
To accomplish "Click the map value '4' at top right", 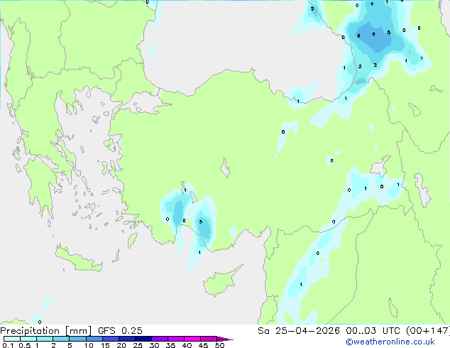I will (x=372, y=4).
